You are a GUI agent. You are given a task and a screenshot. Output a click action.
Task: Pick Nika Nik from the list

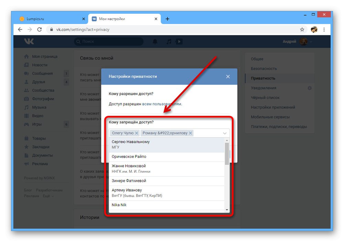167,205
